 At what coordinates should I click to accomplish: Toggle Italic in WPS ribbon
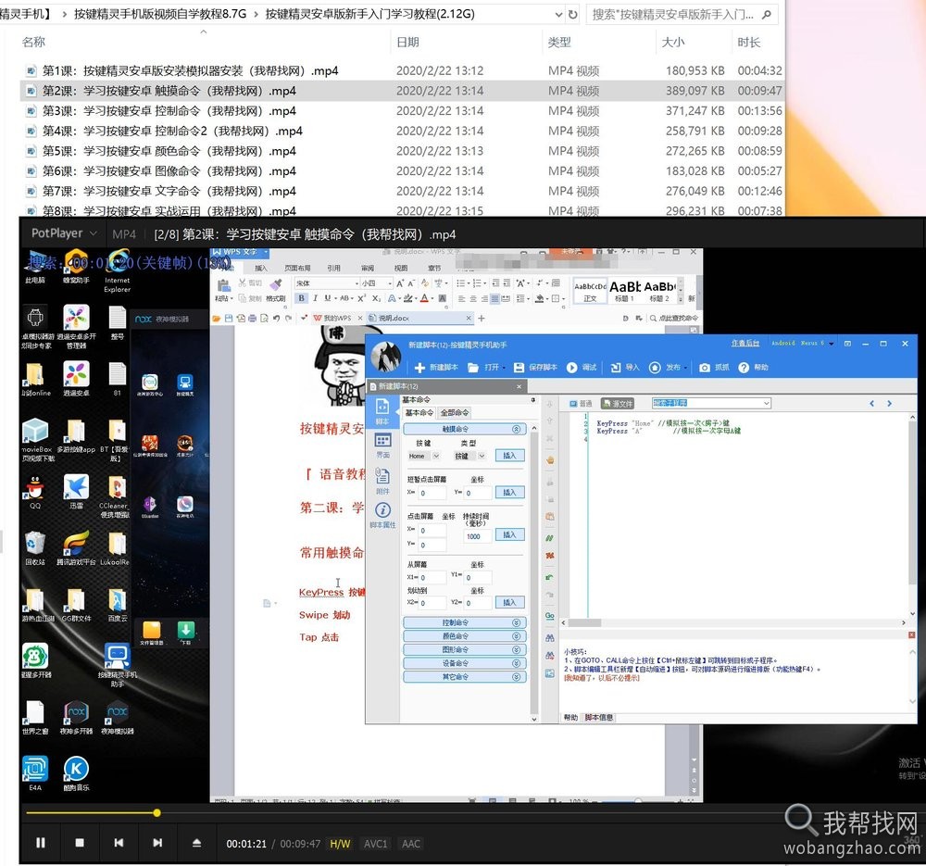click(316, 298)
